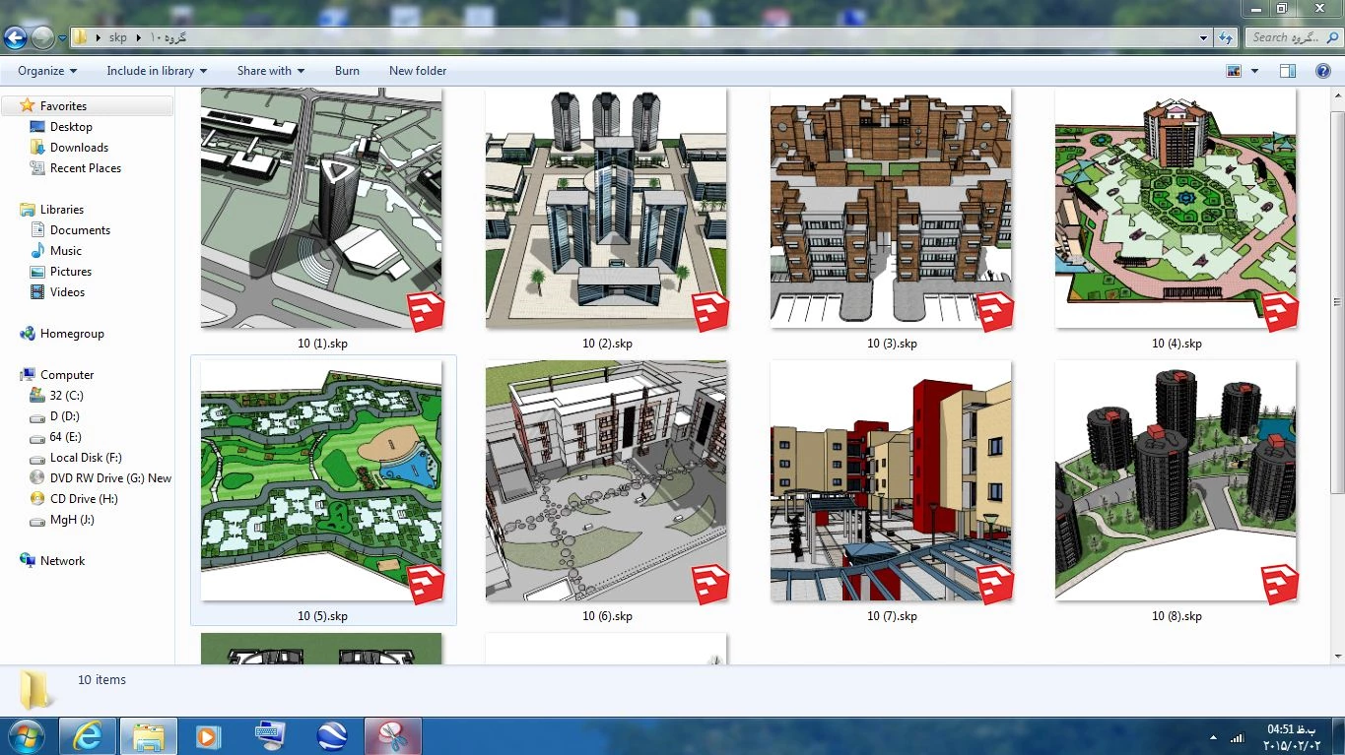Select the 10 (5).skp thumbnail
The height and width of the screenshot is (755, 1345).
(321, 480)
